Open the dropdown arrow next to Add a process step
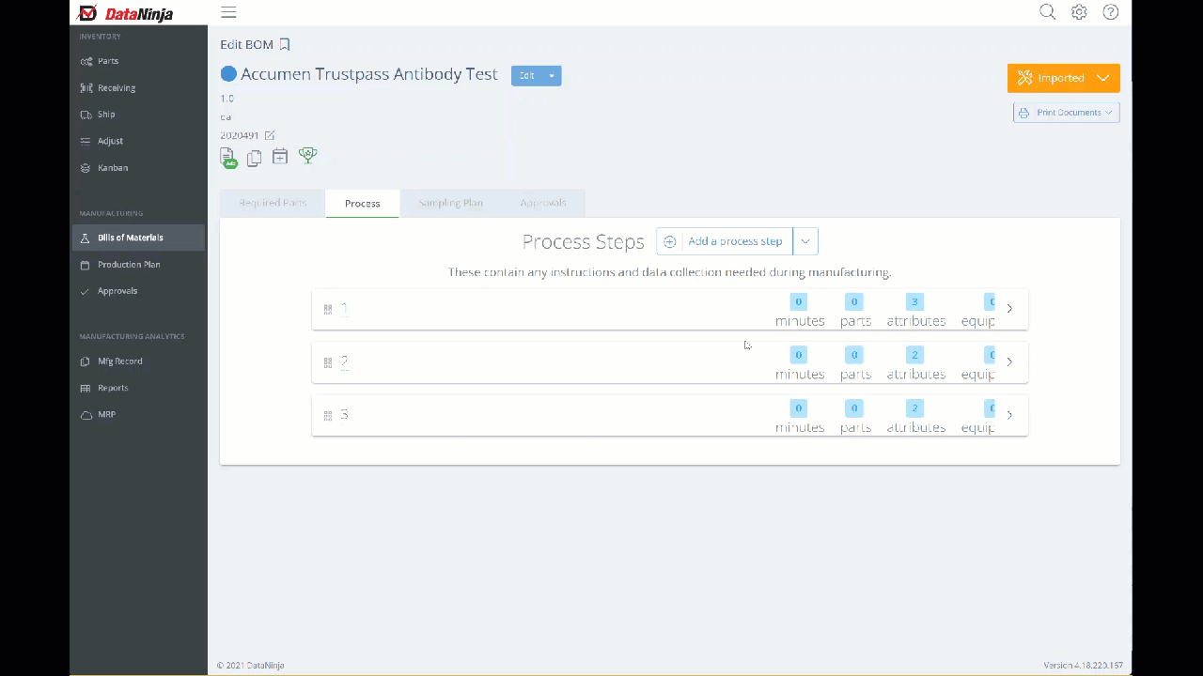Screen dimensions: 1203x676 click(805, 241)
